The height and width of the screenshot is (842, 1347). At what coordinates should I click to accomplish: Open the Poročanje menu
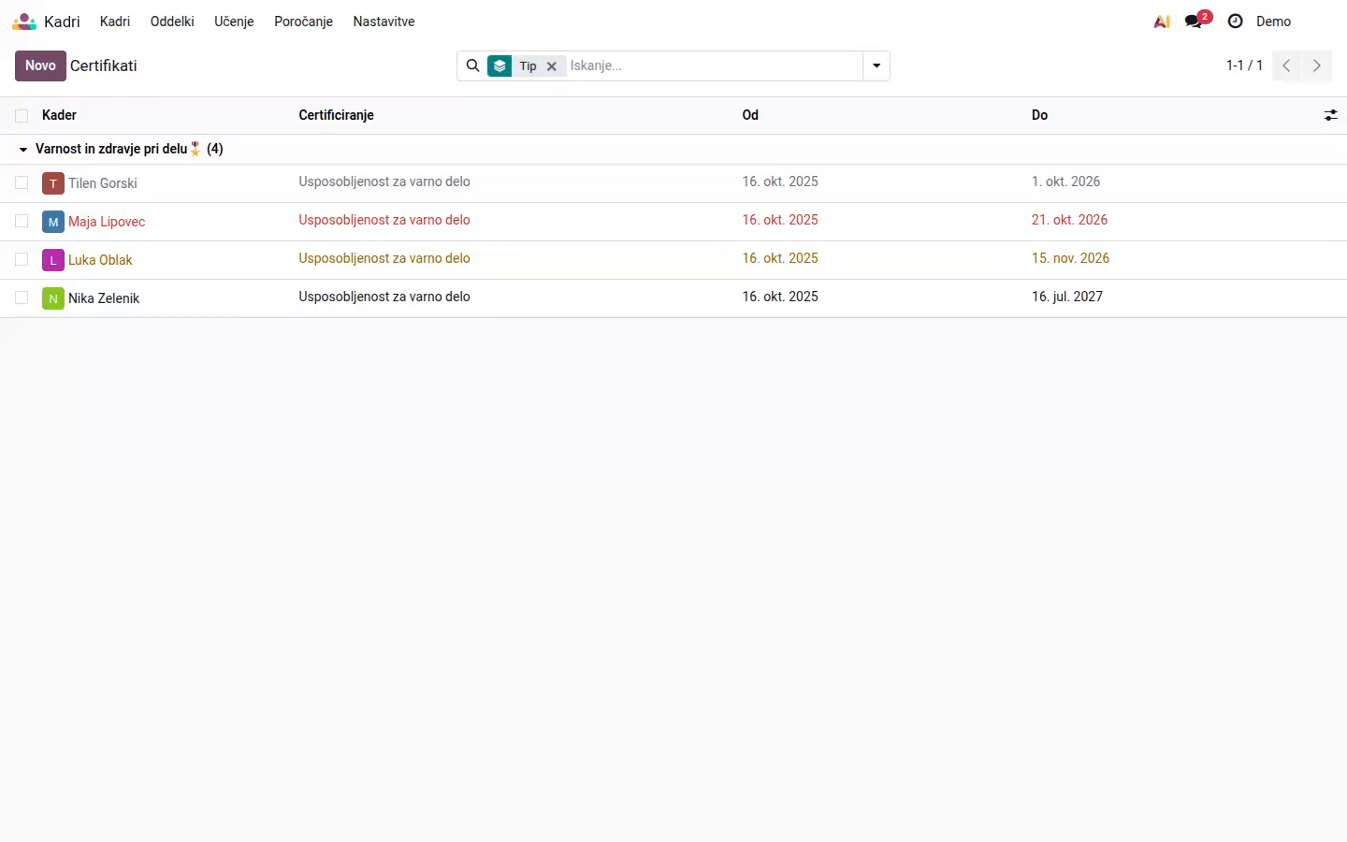point(303,22)
